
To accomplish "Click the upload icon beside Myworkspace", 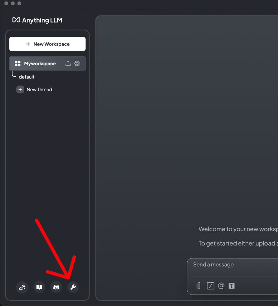I will (68, 63).
